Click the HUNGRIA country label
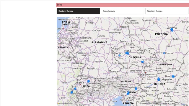The width and height of the screenshot is (189, 106). [x=160, y=84]
